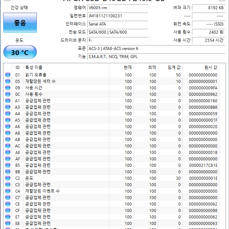
Task: Click the blue indicator for ID B5
Action: click(x=8, y=165)
